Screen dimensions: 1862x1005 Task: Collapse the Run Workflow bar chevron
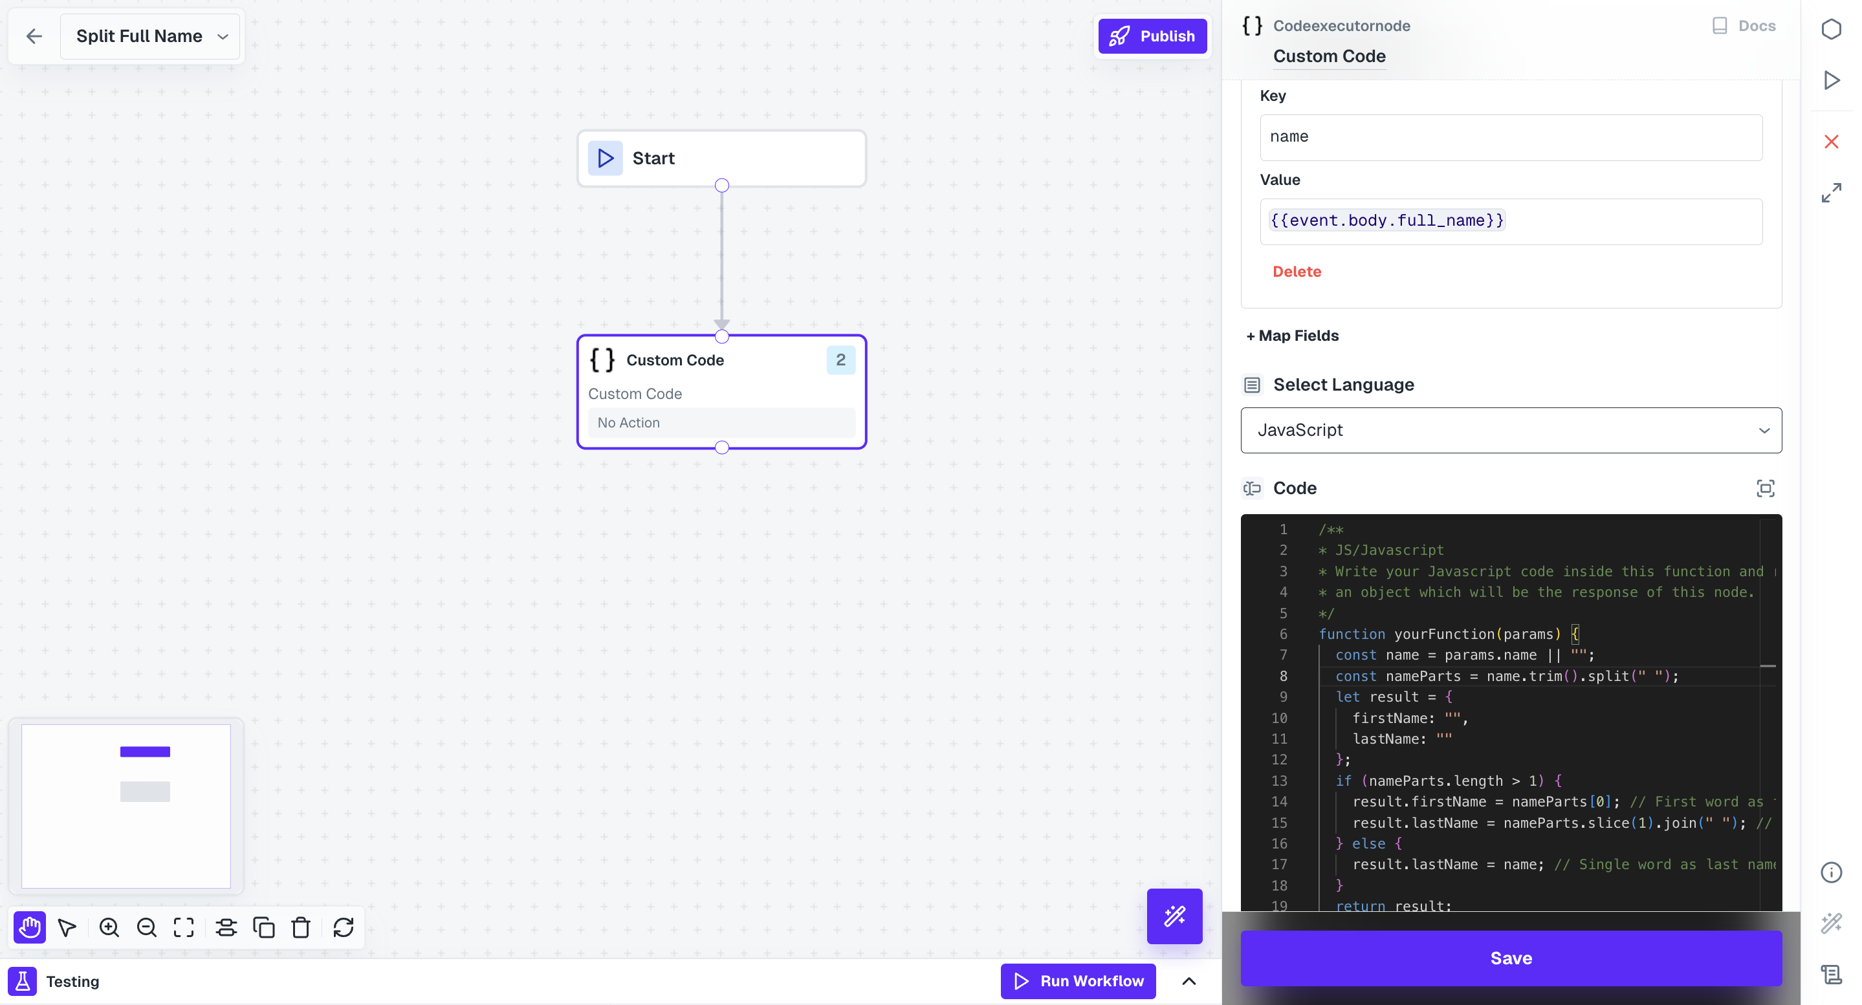point(1190,981)
